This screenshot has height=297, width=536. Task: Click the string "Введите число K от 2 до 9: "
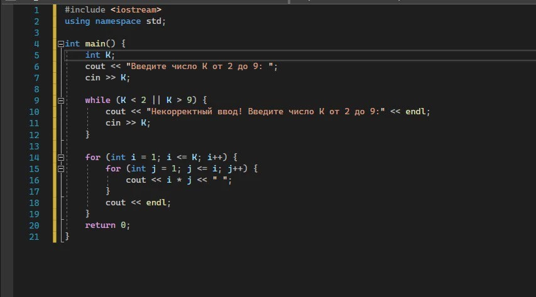pos(202,67)
